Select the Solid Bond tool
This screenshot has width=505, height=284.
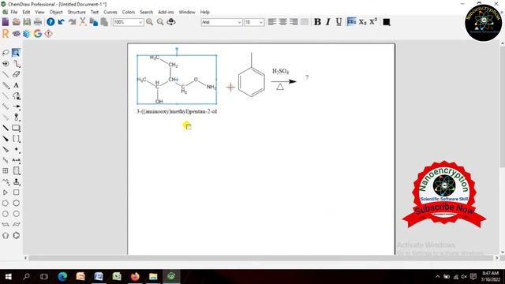click(x=6, y=74)
